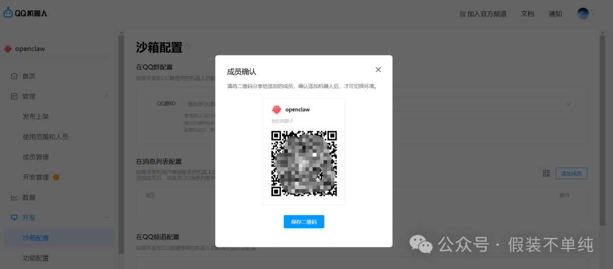This screenshot has height=269, width=613.
Task: Click the QQ机器人 logo icon
Action: tap(8, 12)
